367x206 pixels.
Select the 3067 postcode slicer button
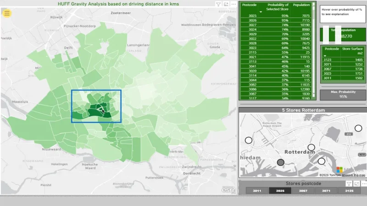[303, 190]
